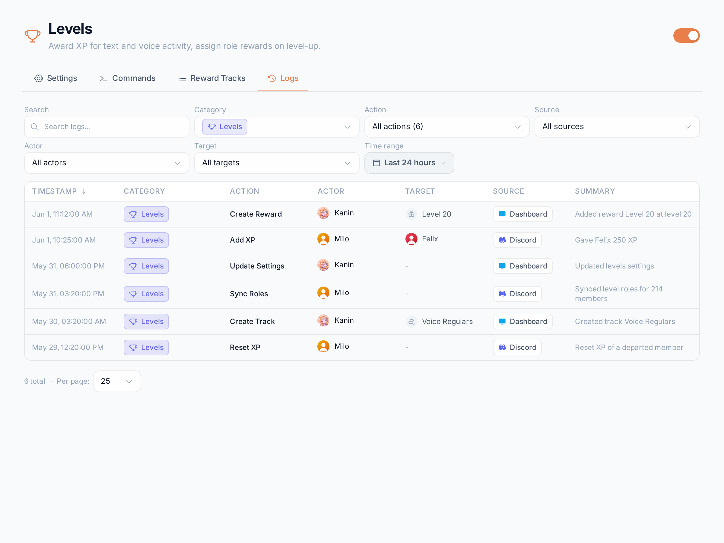
Task: Sort by the Timestamp column arrow
Action: [83, 191]
